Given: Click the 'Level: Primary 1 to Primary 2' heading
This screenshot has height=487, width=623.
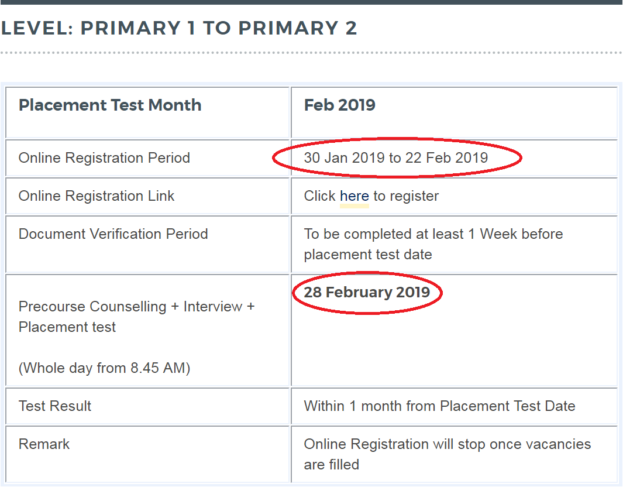Looking at the screenshot, I should coord(179,28).
